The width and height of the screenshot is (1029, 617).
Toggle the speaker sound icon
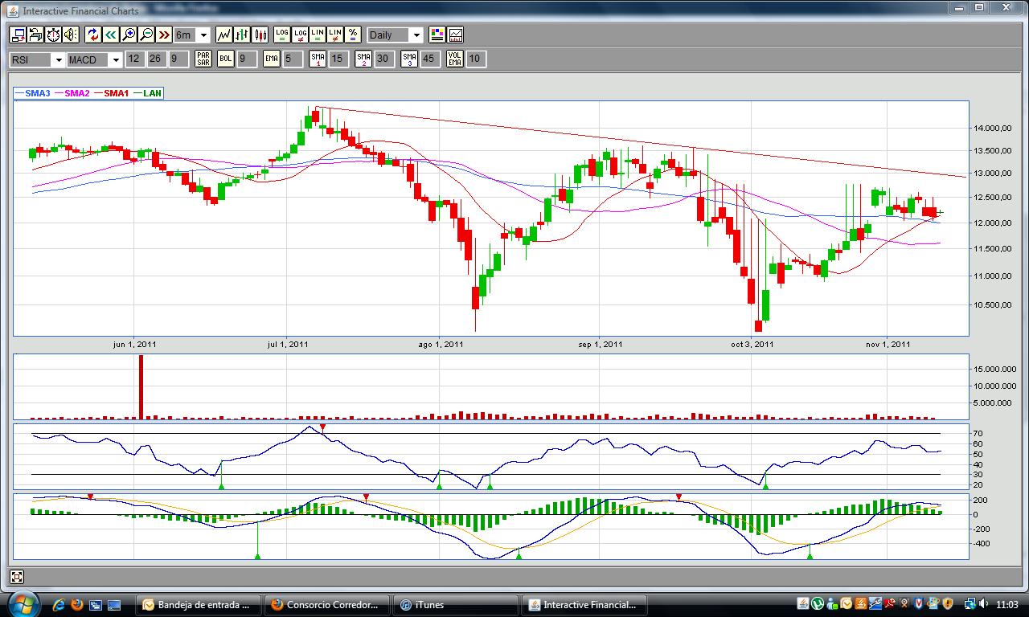tap(71, 35)
